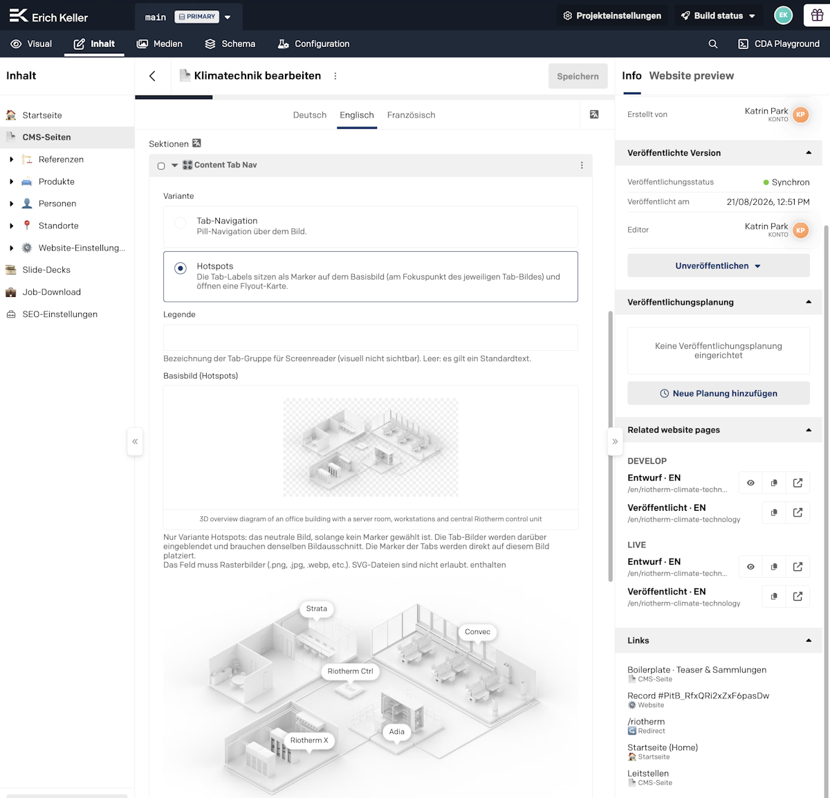Viewport: 830px width, 798px height.
Task: Open LIVE Entwurf EN externally
Action: click(x=797, y=567)
